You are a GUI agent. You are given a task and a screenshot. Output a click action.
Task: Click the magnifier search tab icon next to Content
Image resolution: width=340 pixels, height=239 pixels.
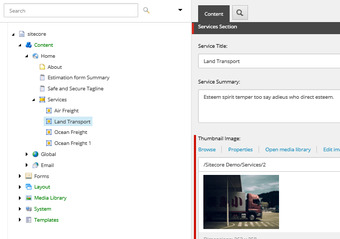[240, 13]
